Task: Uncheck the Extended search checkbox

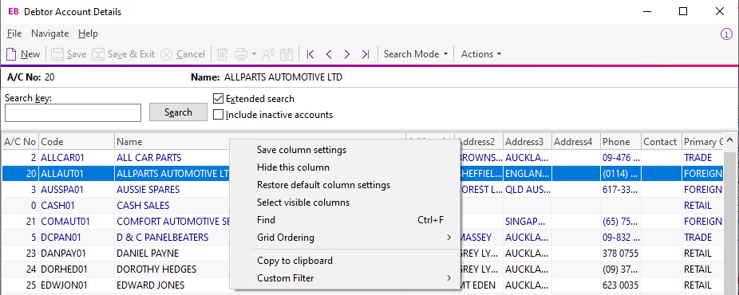Action: tap(218, 99)
